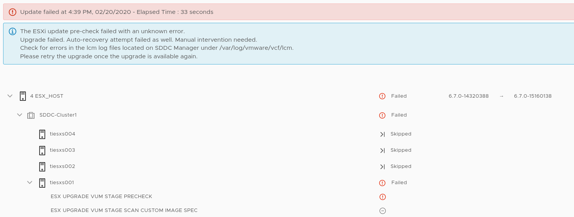The width and height of the screenshot is (574, 217).
Task: Click the skipped icon for tiesxs002
Action: tap(382, 167)
